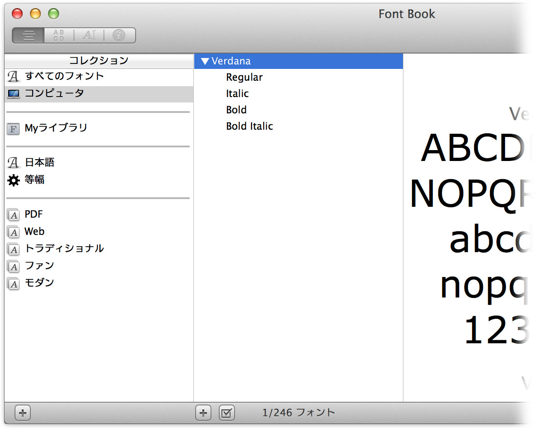Click the 等幅 gear icon
This screenshot has width=535, height=429.
(13, 180)
